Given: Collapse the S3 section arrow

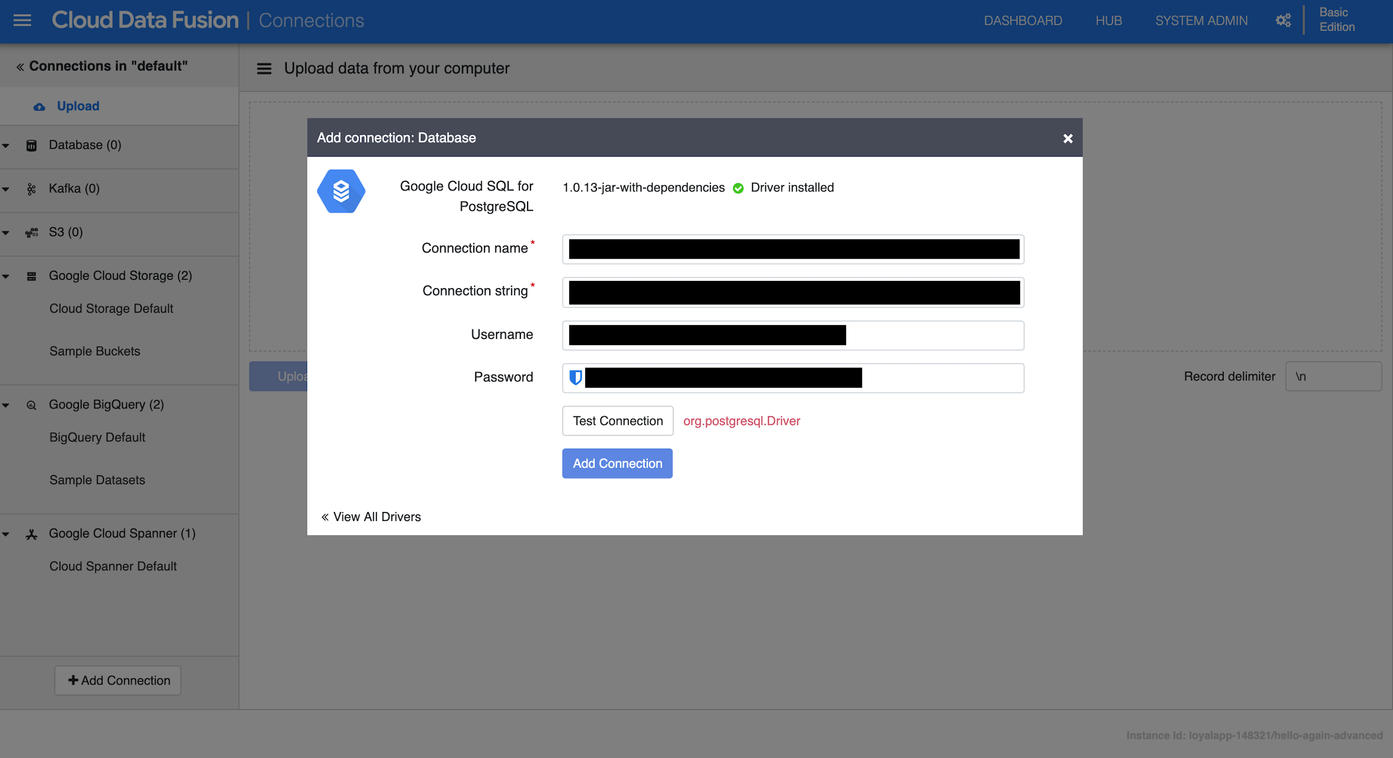Looking at the screenshot, I should click(x=6, y=233).
